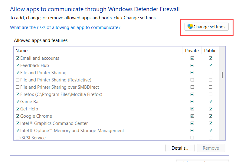Select the Feedback Hub row text
Image resolution: width=242 pixels, height=162 pixels.
[x=34, y=65]
